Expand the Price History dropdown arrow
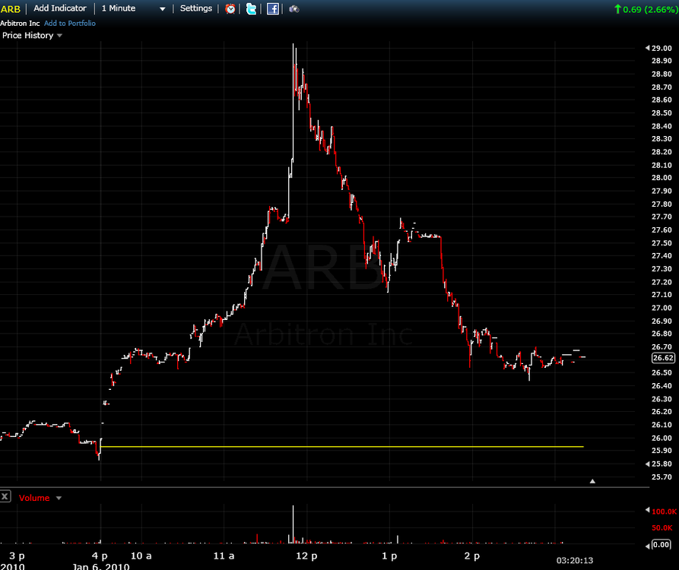The height and width of the screenshot is (570, 679). point(60,36)
